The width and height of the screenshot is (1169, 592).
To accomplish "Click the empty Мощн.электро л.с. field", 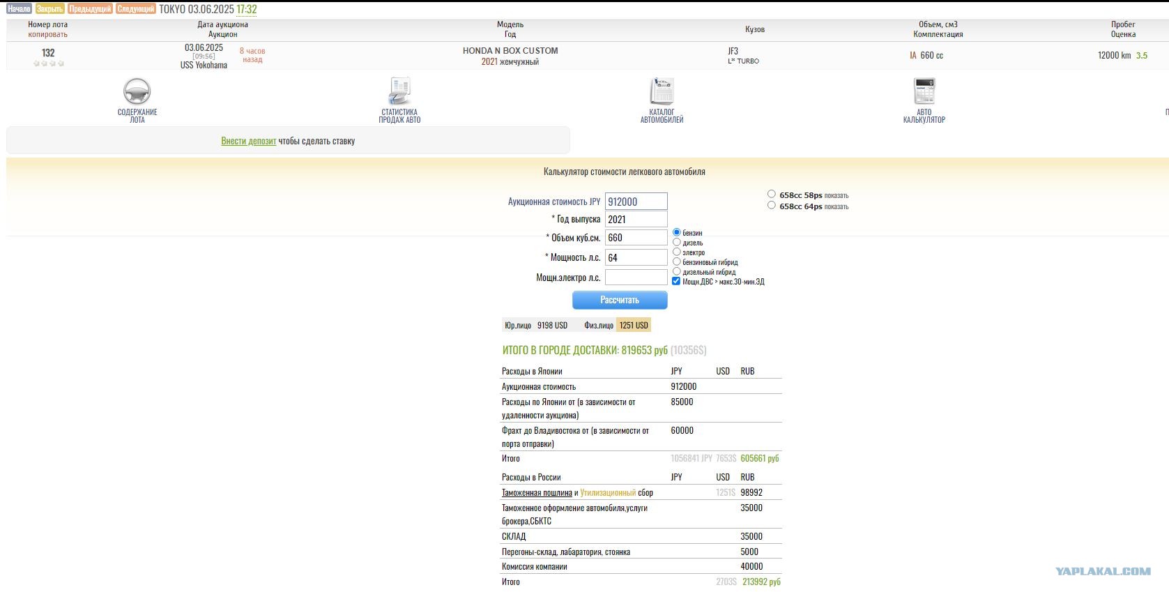I will click(x=636, y=278).
